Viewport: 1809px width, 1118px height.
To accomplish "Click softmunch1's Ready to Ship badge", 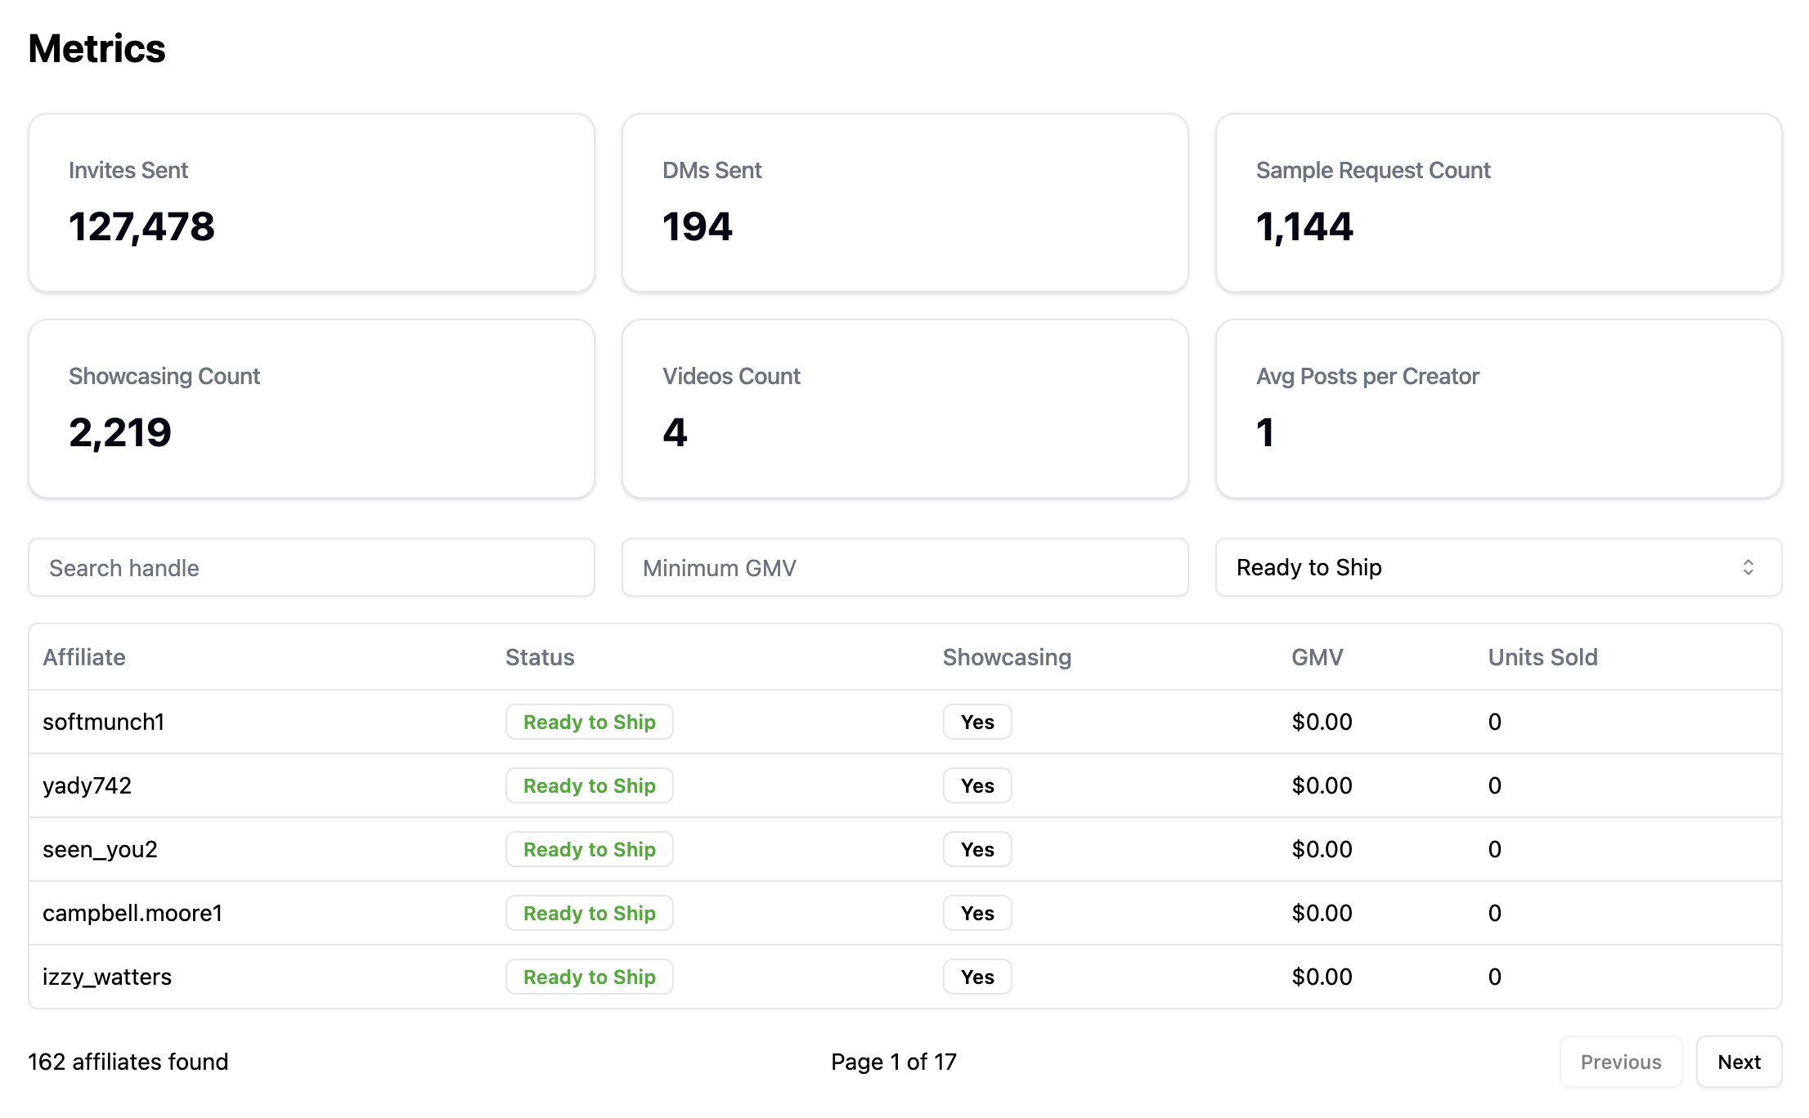I will pos(589,722).
